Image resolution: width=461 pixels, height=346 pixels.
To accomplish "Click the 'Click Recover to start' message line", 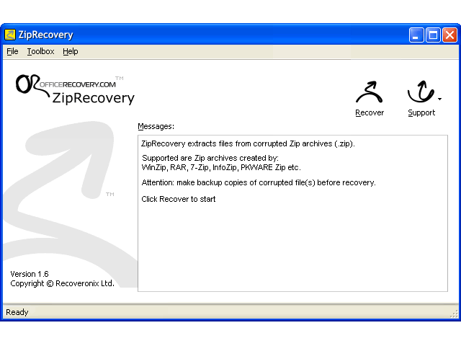I will click(179, 199).
